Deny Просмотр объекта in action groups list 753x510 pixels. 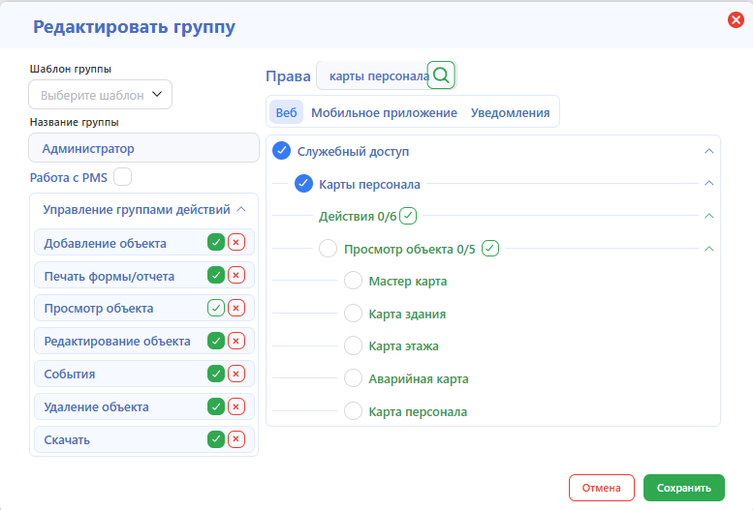[x=236, y=308]
